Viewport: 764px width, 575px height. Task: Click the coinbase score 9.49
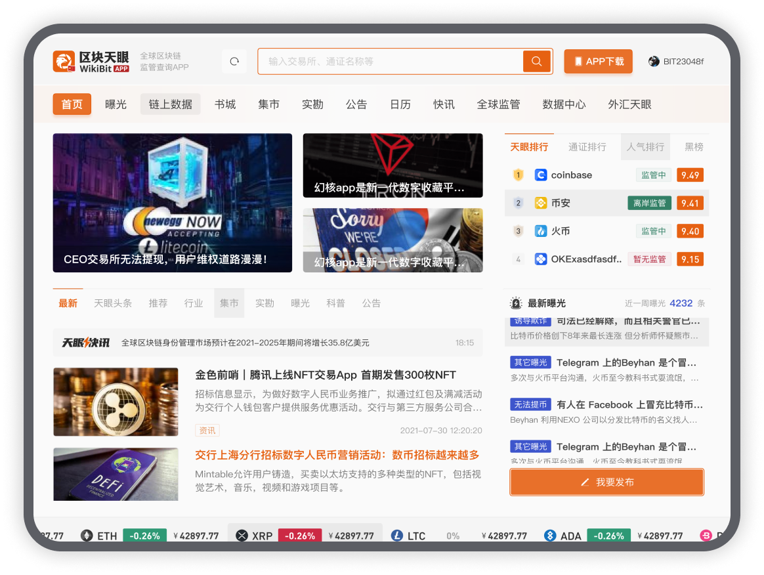690,175
